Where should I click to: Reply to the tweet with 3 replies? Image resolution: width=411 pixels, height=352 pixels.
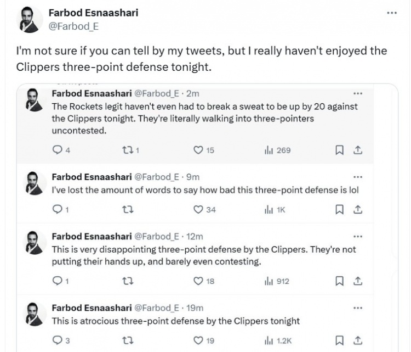click(x=56, y=340)
